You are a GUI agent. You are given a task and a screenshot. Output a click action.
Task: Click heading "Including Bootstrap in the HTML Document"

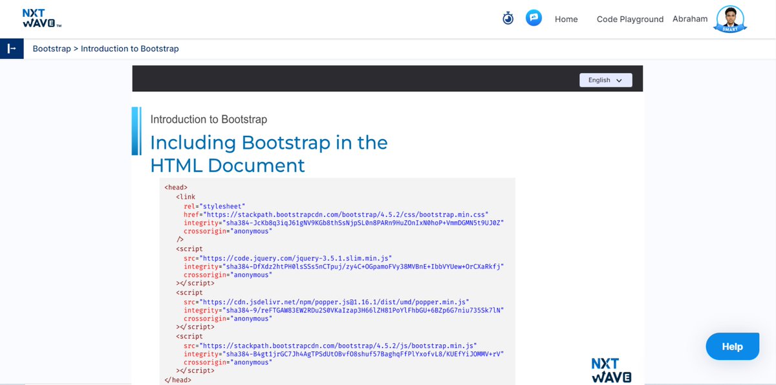(269, 153)
